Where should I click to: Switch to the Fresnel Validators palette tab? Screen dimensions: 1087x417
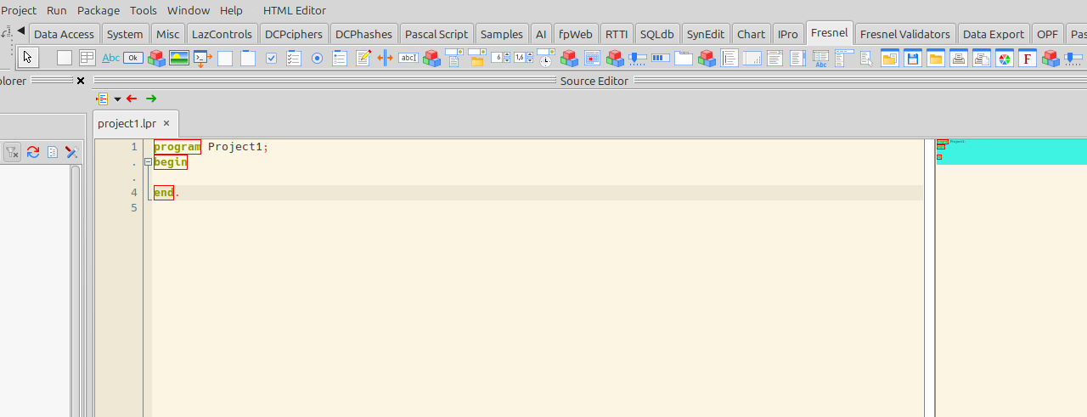click(x=904, y=34)
